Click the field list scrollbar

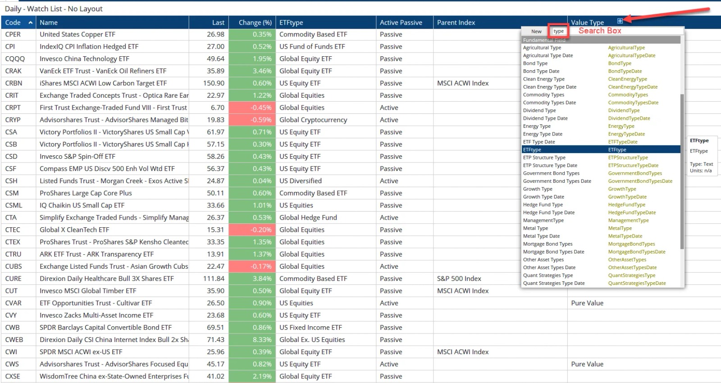(x=682, y=171)
